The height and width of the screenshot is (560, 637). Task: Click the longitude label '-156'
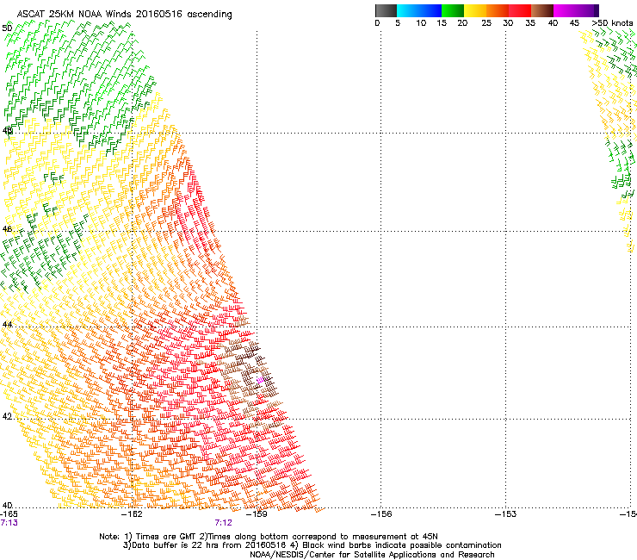pyautogui.click(x=381, y=514)
